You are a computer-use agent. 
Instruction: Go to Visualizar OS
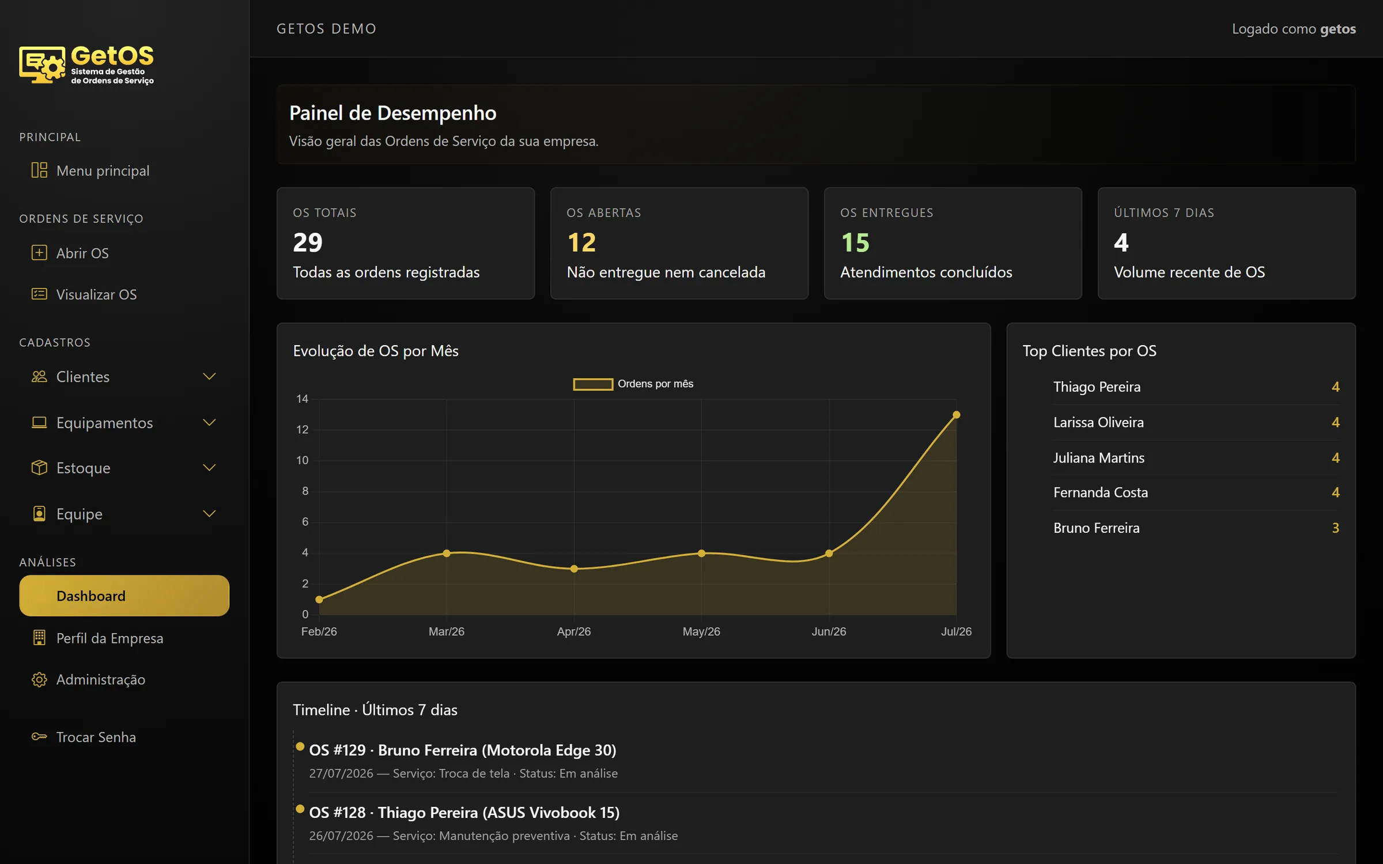pos(124,294)
